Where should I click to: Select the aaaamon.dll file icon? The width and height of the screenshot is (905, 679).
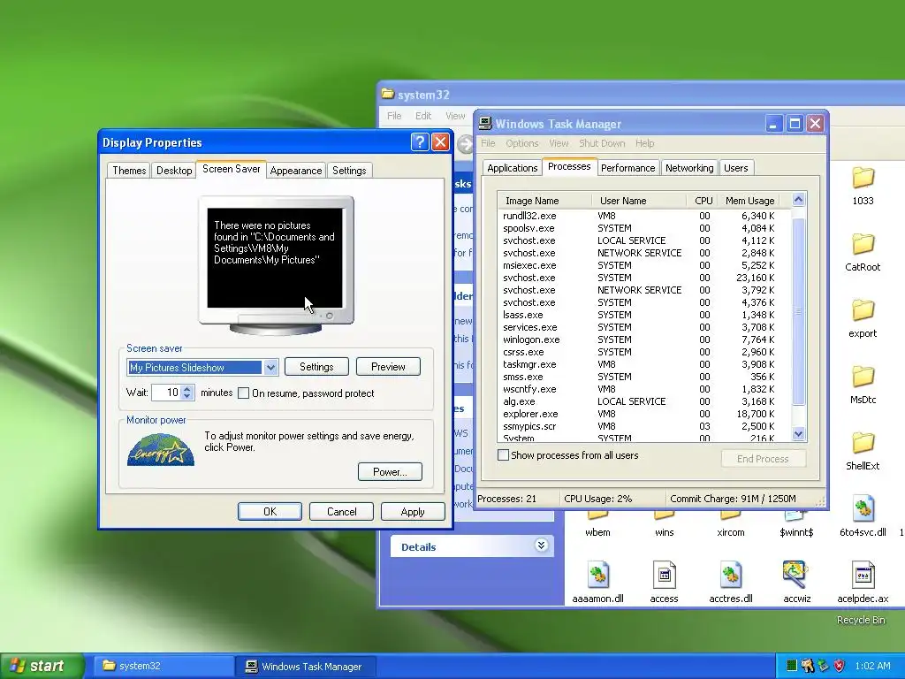pyautogui.click(x=597, y=575)
